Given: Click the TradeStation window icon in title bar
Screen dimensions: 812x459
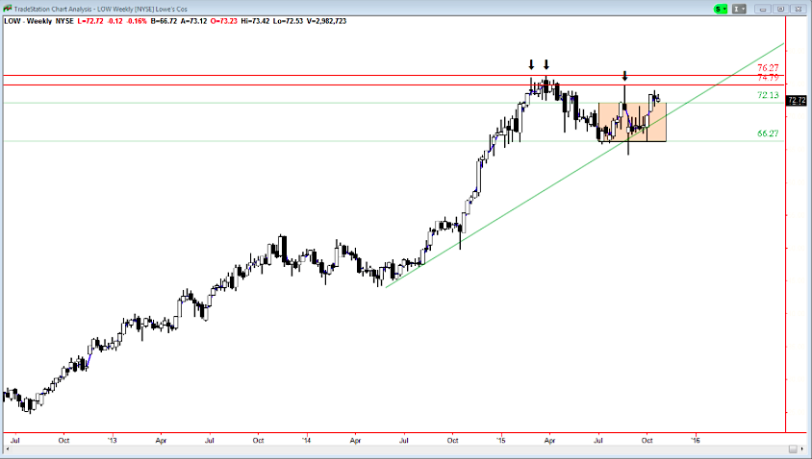Looking at the screenshot, I should pyautogui.click(x=8, y=9).
